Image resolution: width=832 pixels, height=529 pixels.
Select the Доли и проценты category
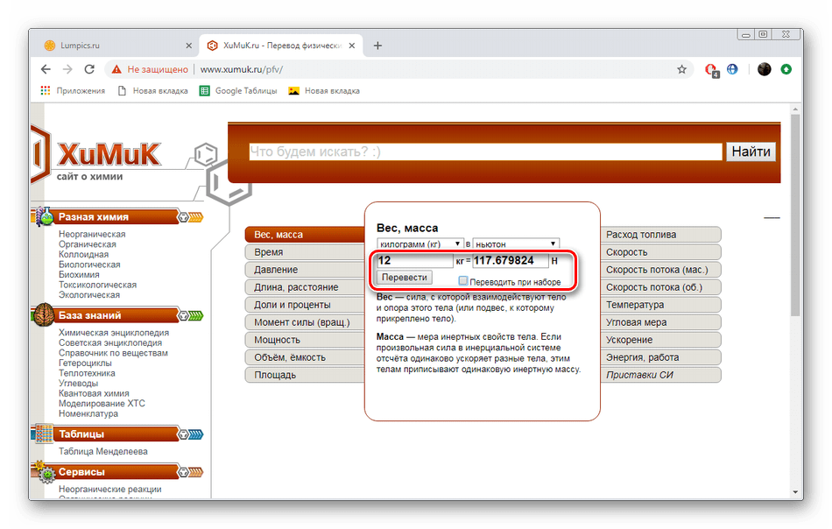(x=305, y=305)
